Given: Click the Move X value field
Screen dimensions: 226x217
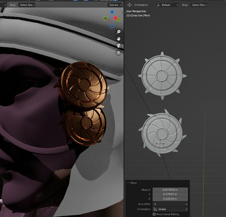Looking at the screenshot, I should 170,190.
